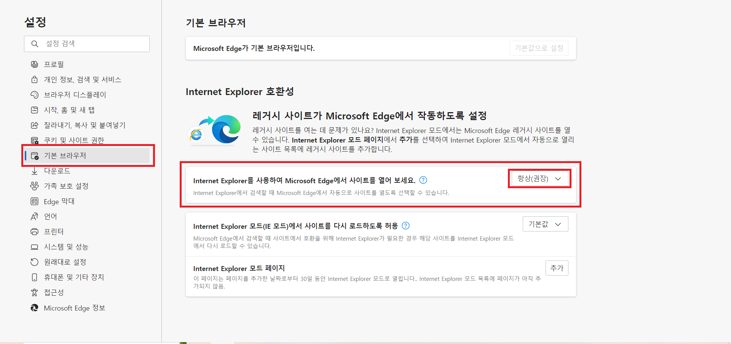Screen dimensions: 731x344
Task: Click the family safety icon
Action: click(x=34, y=186)
